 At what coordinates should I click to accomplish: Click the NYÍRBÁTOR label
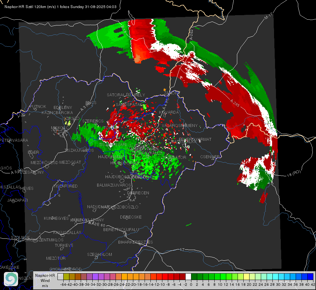pos(175,157)
